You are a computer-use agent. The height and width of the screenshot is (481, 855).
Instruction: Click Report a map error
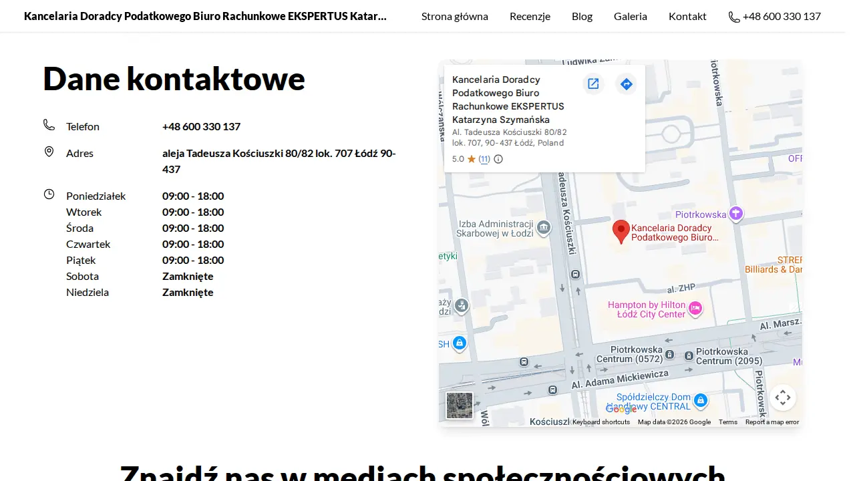pos(772,422)
